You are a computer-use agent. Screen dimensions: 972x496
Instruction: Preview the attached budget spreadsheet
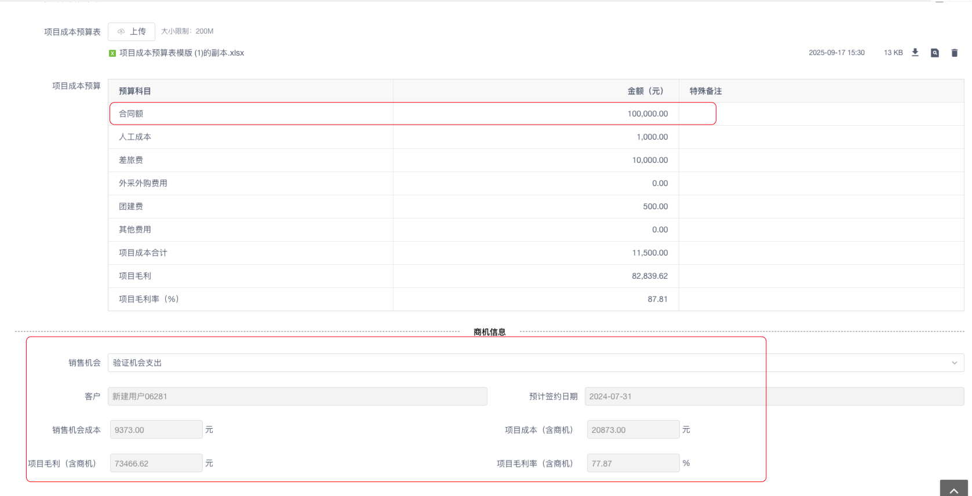935,53
